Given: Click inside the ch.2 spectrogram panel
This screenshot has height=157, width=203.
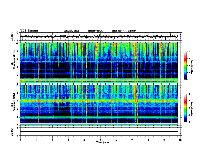Looking at the screenshot, I should [99, 105].
